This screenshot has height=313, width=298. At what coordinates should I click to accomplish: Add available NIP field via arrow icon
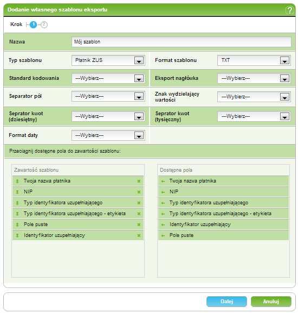click(x=163, y=192)
